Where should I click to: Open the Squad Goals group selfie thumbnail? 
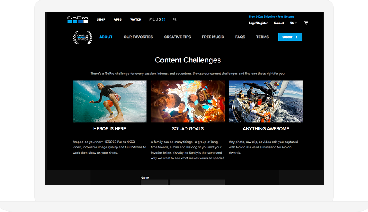(x=188, y=101)
